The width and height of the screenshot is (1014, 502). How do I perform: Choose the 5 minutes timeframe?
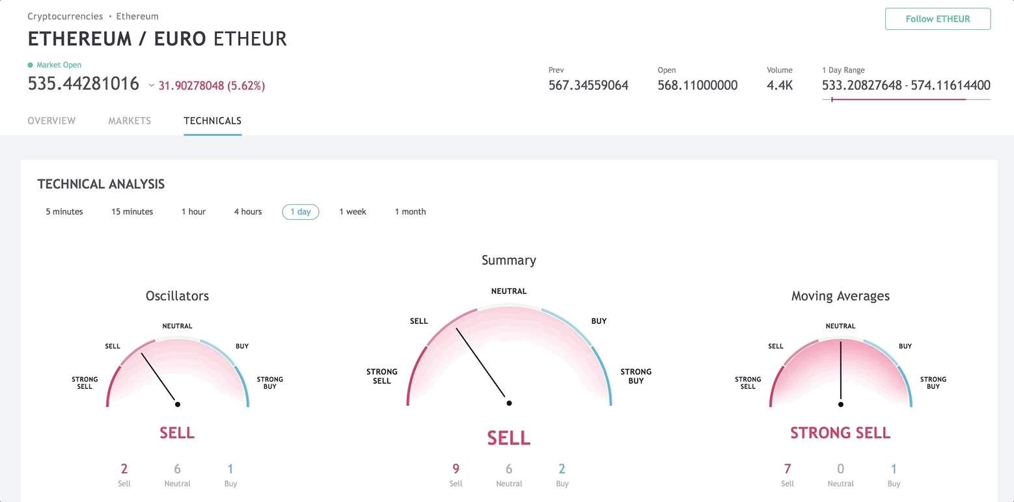click(x=64, y=212)
